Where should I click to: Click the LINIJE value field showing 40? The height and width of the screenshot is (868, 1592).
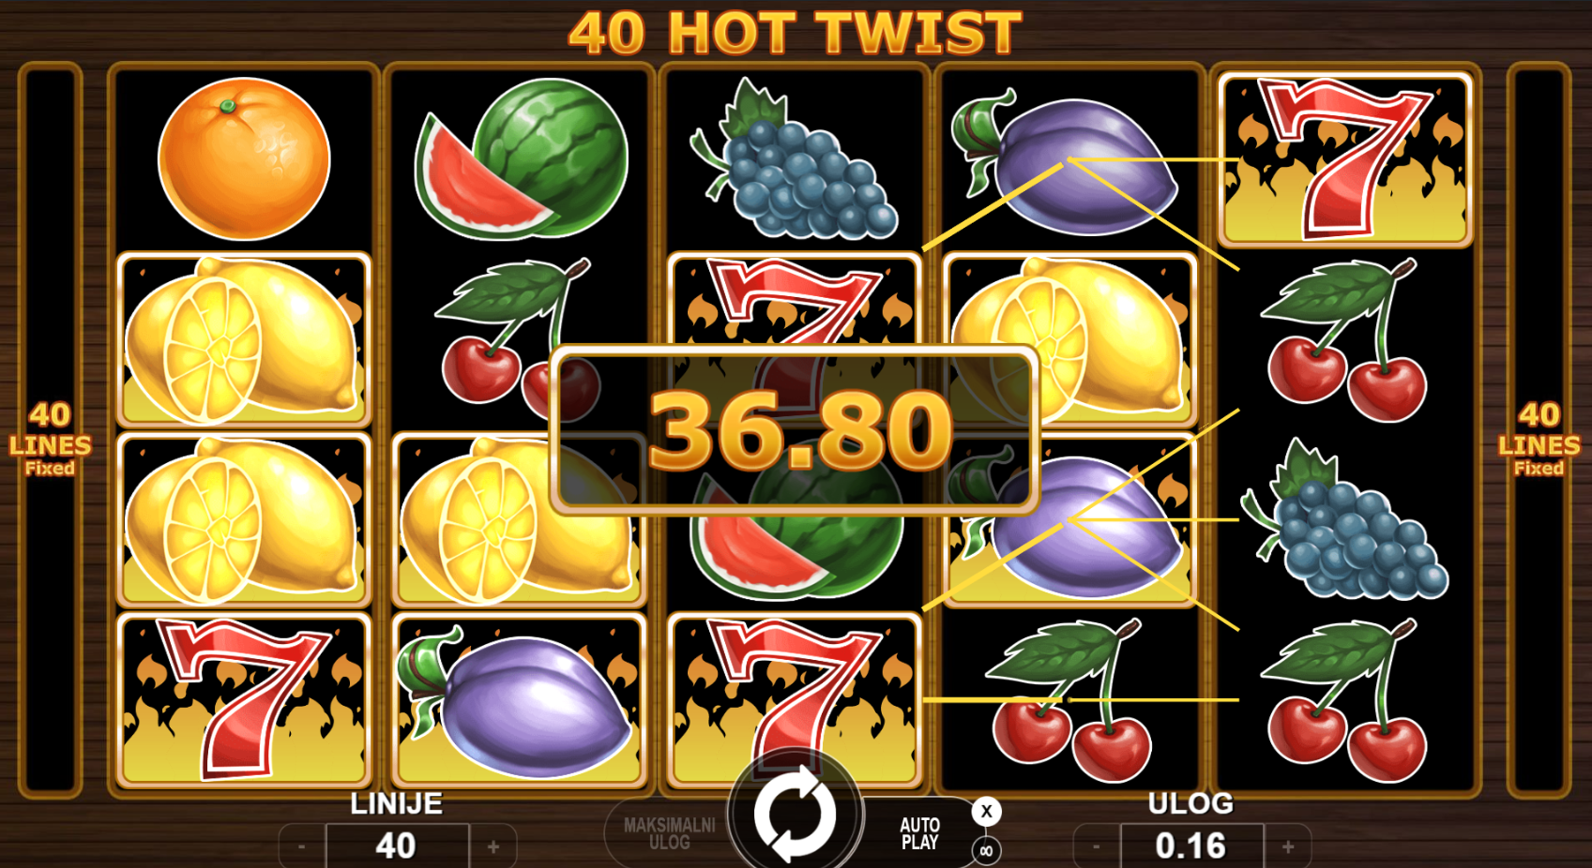(x=397, y=846)
